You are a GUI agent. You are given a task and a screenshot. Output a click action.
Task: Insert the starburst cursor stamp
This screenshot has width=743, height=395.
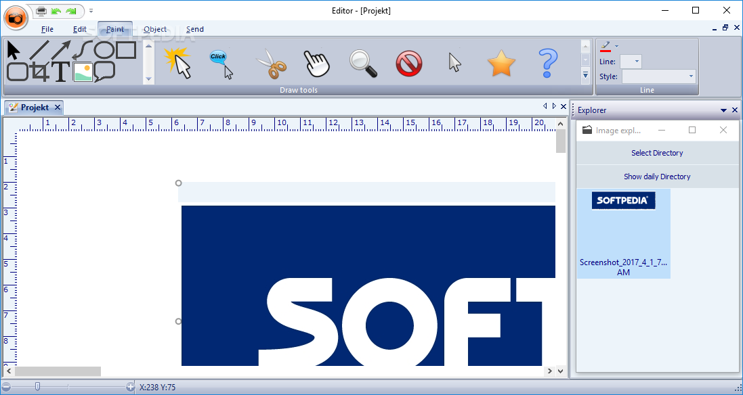pos(177,62)
